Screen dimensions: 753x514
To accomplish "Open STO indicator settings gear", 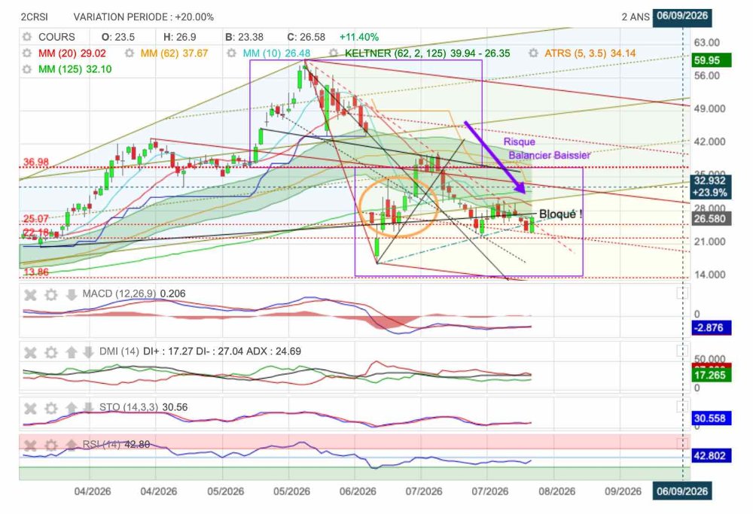I will click(x=51, y=409).
